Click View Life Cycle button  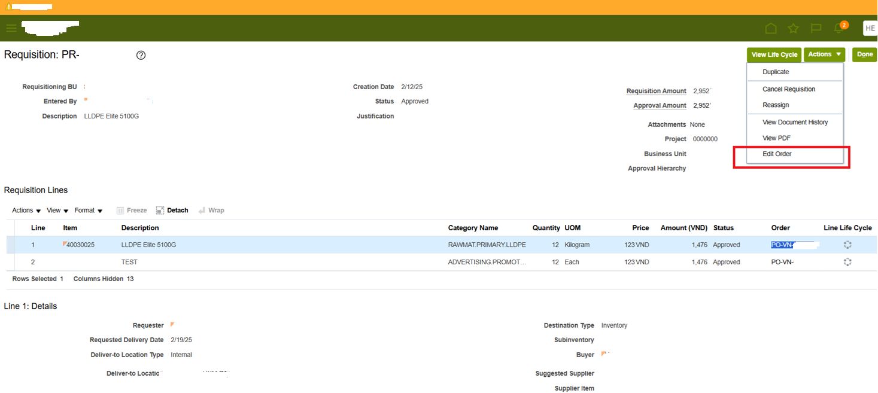click(x=774, y=54)
